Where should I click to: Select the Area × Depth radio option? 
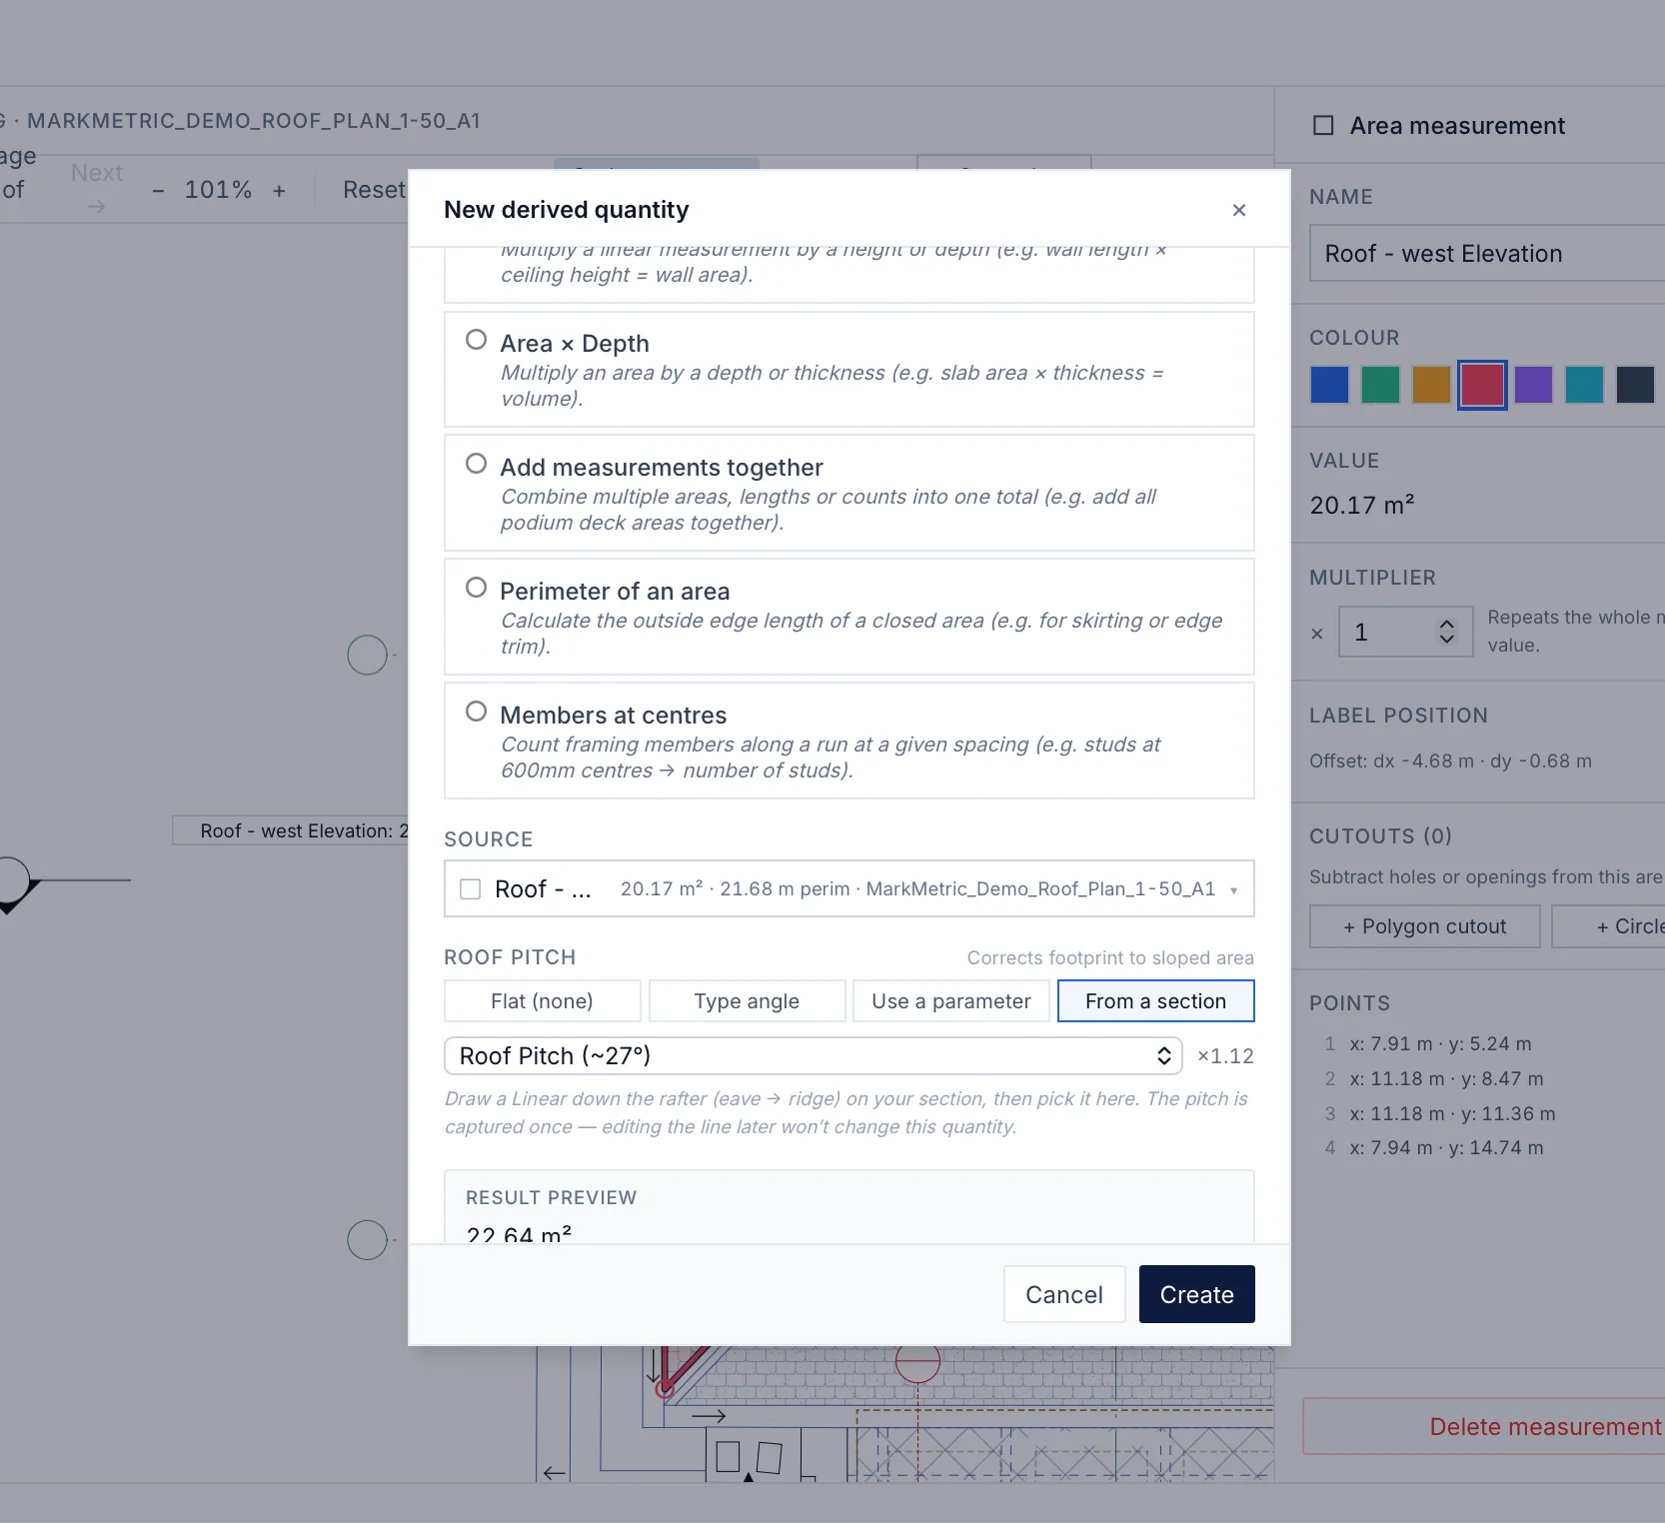click(x=477, y=340)
